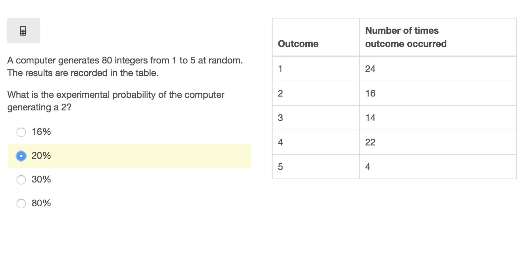Click the table cell showing 22

pyautogui.click(x=438, y=142)
